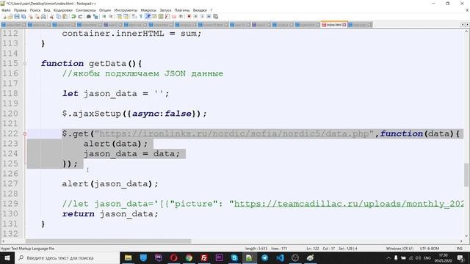Screen dimensions: 470x264
Task: Toggle the highlighted Indent guide icon
Action: 148,16
